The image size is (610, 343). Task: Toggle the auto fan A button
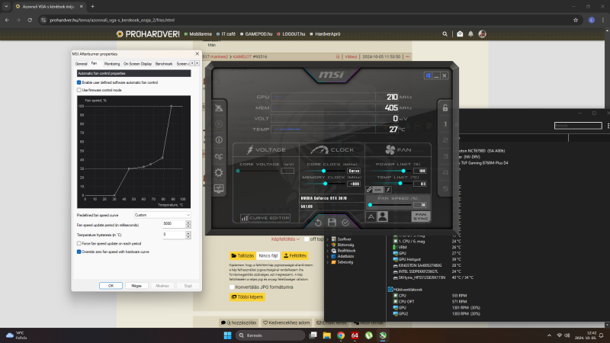(x=371, y=216)
